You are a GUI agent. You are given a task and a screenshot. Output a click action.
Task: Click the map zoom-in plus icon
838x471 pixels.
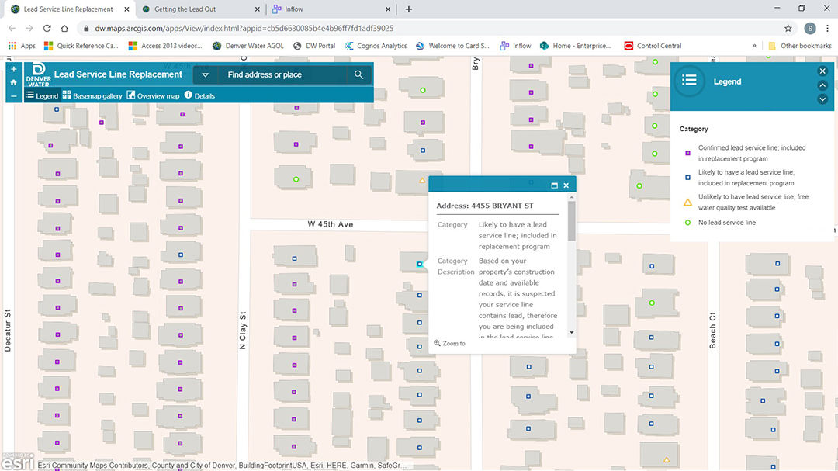13,69
